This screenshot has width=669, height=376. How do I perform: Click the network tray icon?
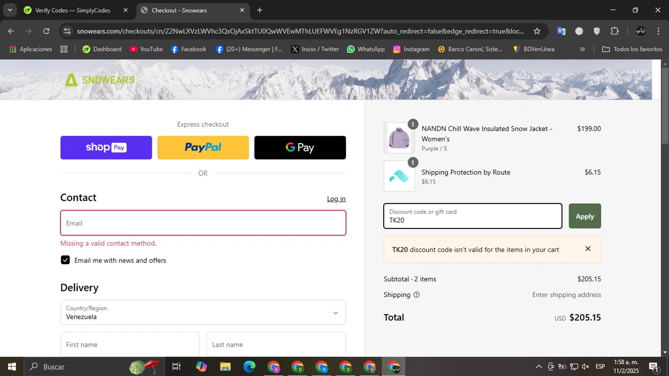point(574,367)
